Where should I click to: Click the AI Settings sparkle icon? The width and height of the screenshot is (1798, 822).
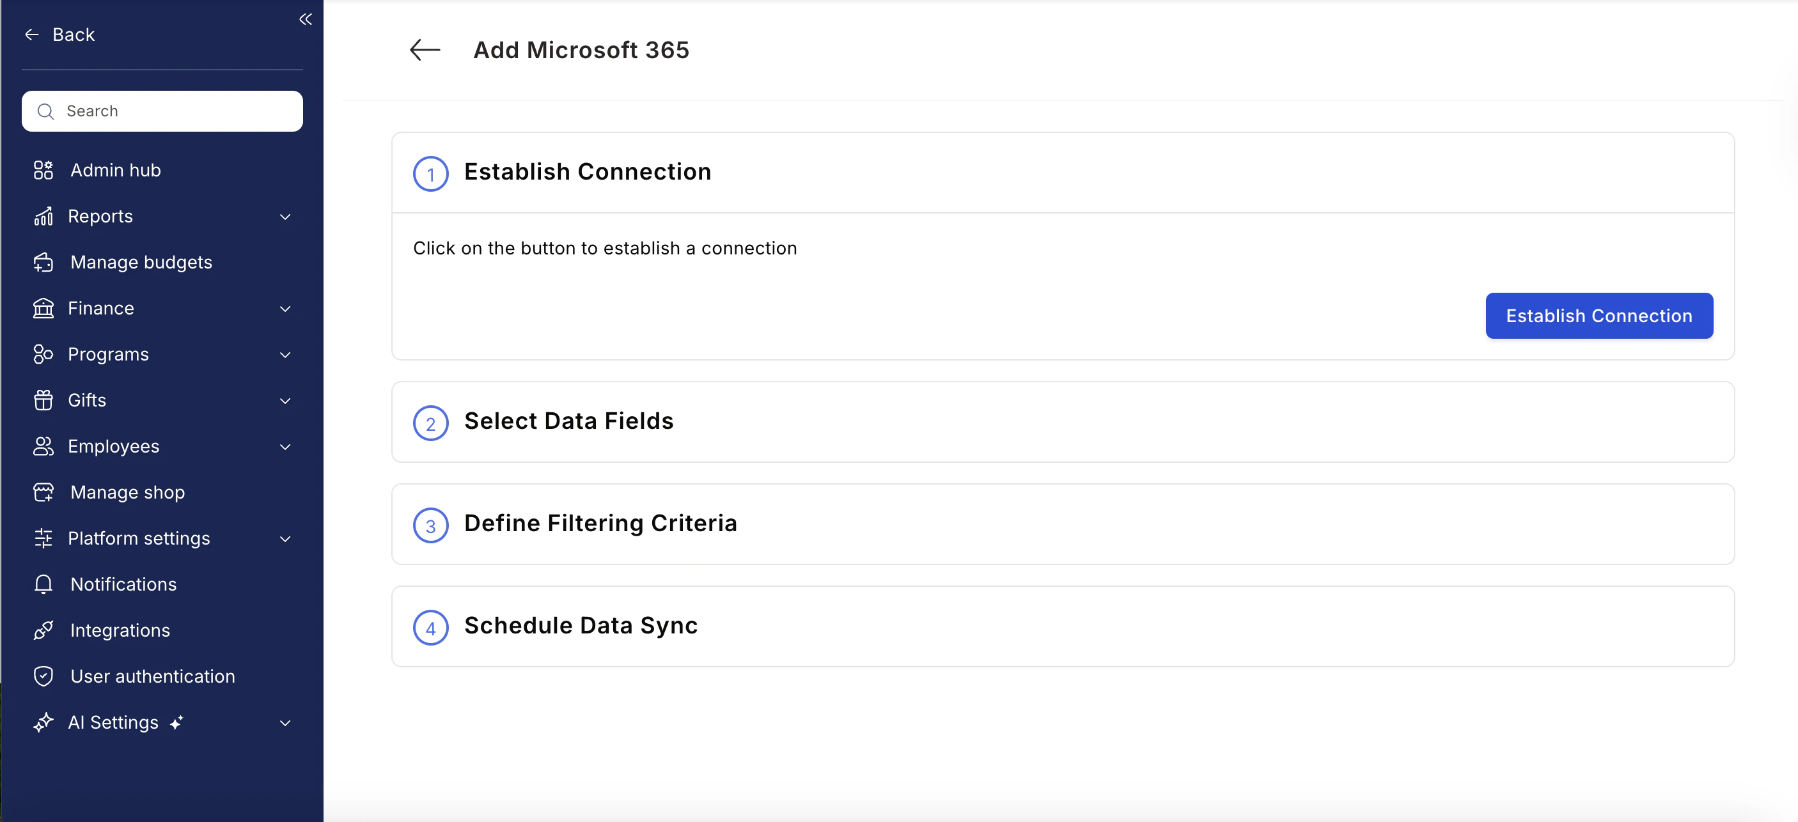pos(43,722)
